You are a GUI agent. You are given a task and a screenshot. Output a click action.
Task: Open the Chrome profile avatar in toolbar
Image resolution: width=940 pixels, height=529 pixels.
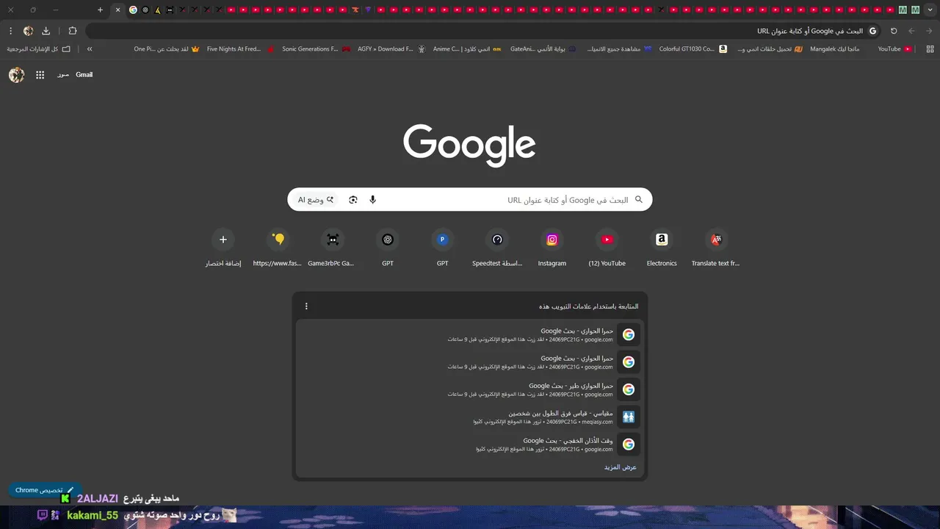[x=28, y=31]
